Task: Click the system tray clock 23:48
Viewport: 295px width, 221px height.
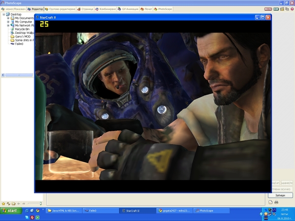Action: [285, 210]
